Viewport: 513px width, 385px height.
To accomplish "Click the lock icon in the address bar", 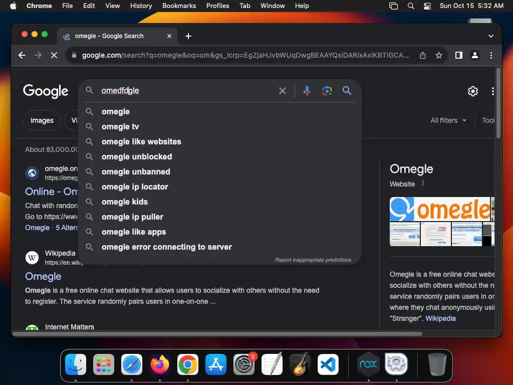I will [74, 55].
